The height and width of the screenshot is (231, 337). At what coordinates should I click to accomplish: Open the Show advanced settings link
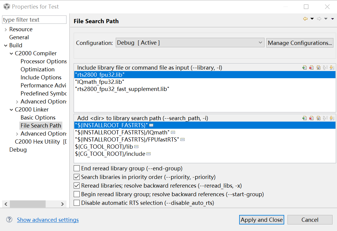48,220
